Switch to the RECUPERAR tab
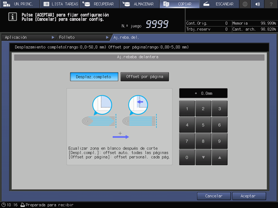278x208 pixels. point(99,4)
